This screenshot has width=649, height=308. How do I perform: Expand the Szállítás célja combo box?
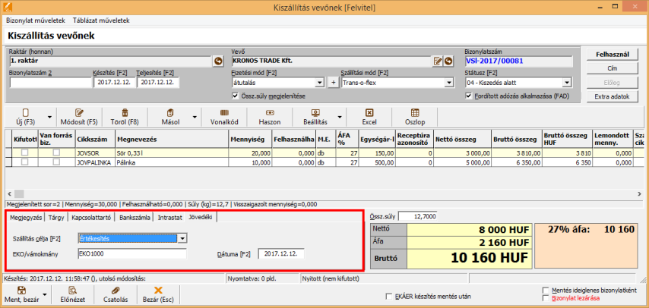182,238
